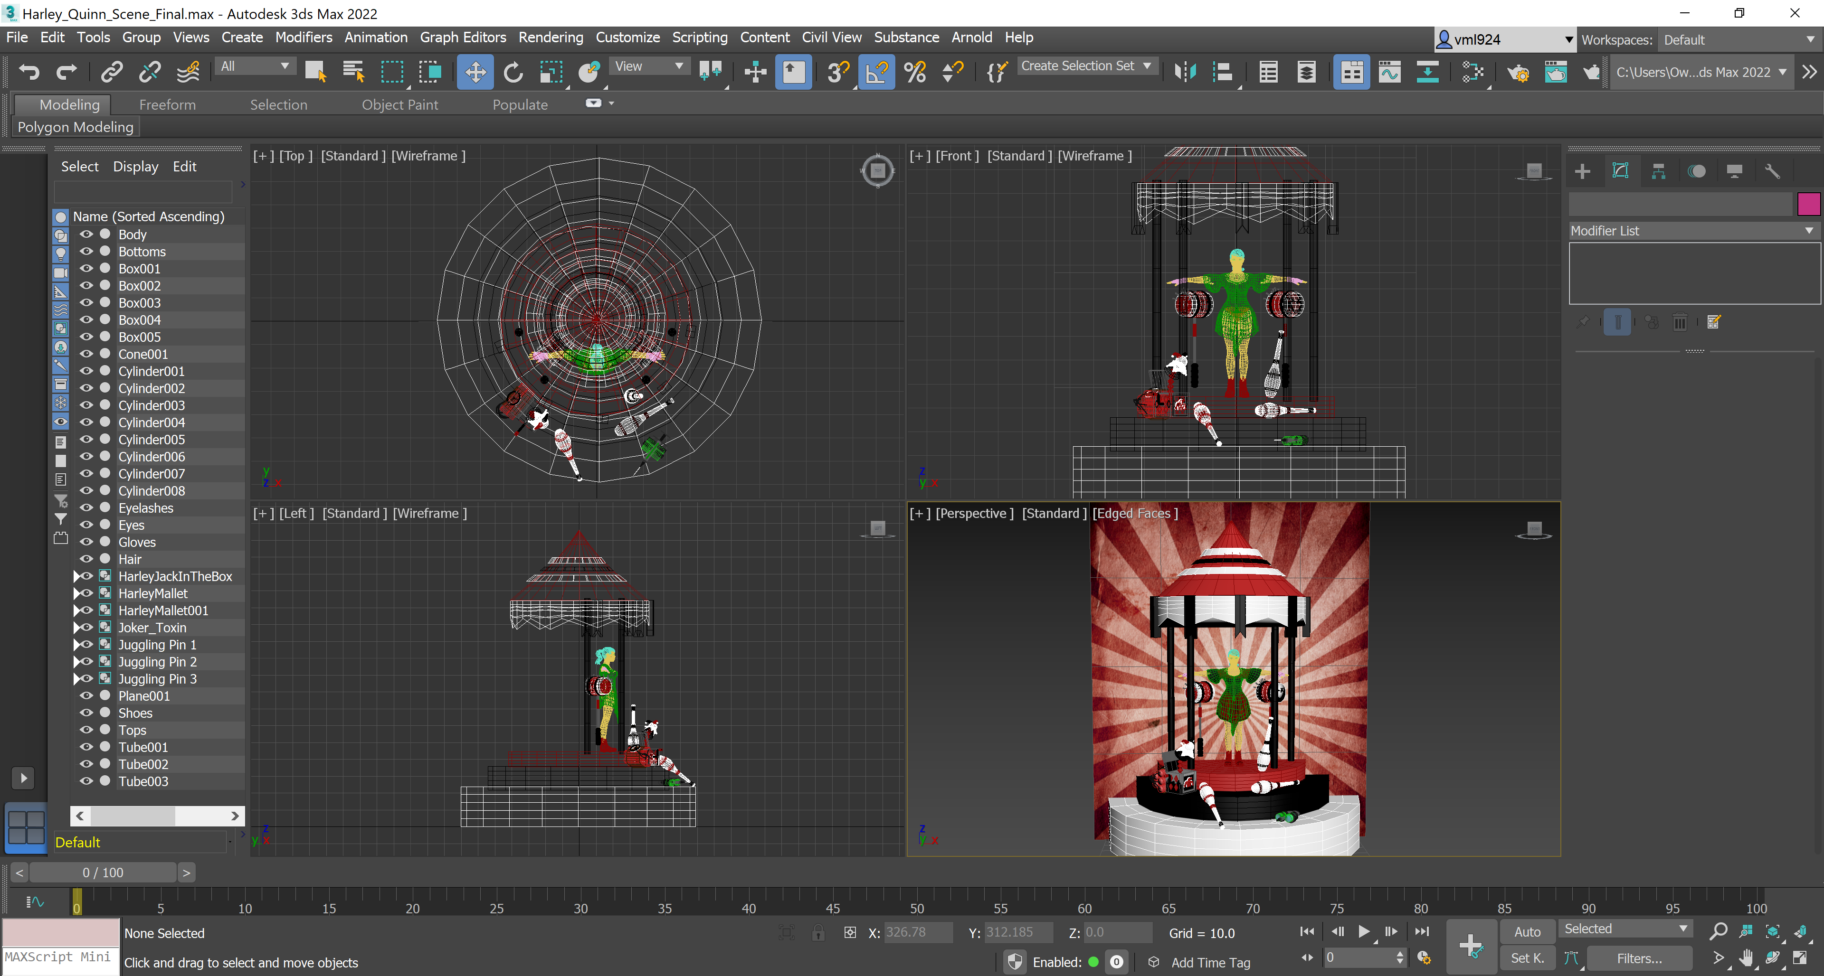
Task: Toggle Window/Crossing selection icon
Action: (x=430, y=72)
